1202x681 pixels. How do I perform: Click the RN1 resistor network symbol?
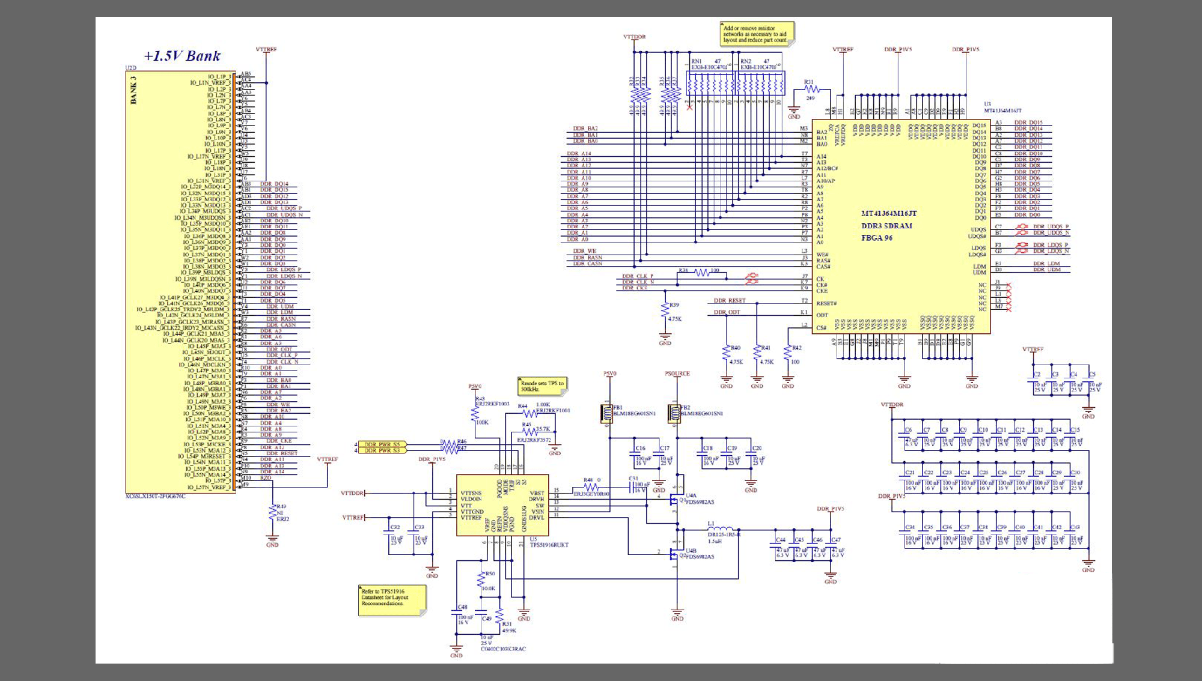coord(710,83)
